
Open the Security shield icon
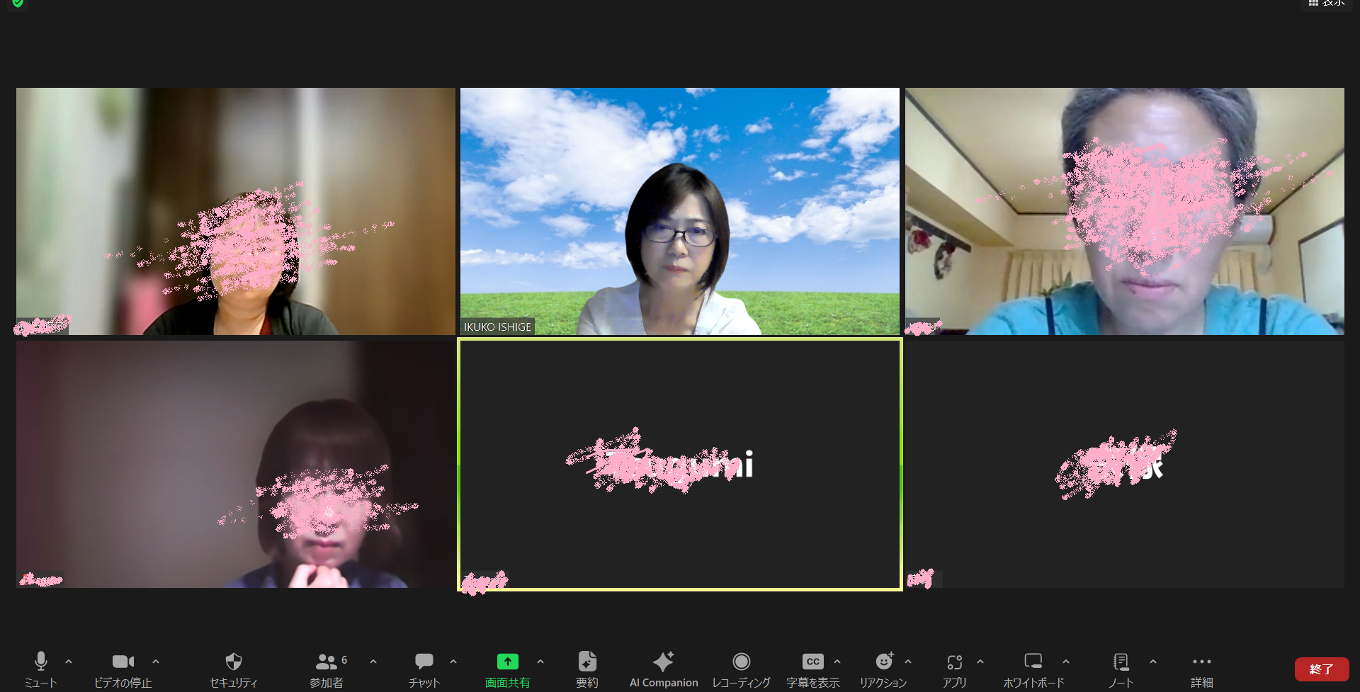(x=233, y=662)
